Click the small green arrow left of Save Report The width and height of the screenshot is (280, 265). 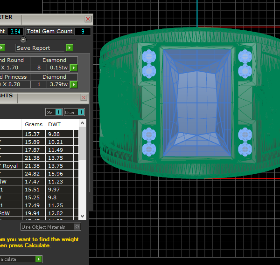tap(1, 48)
